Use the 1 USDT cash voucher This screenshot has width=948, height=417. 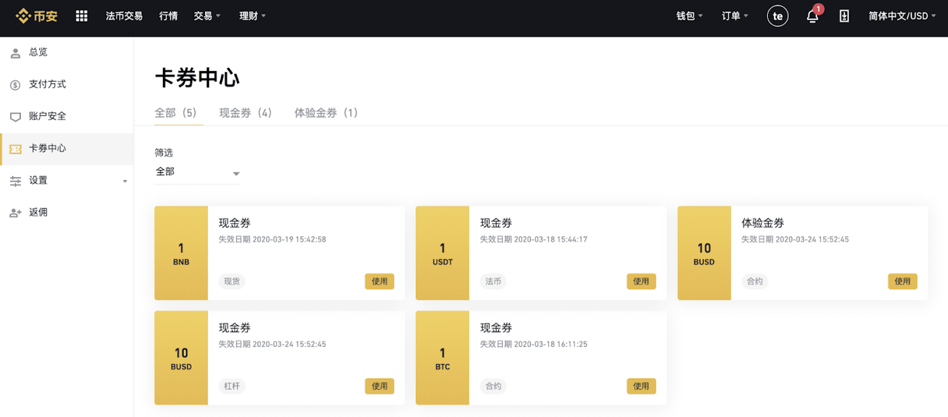click(x=641, y=281)
